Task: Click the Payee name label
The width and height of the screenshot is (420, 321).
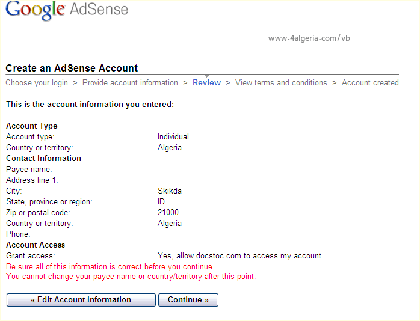Action: coord(29,170)
